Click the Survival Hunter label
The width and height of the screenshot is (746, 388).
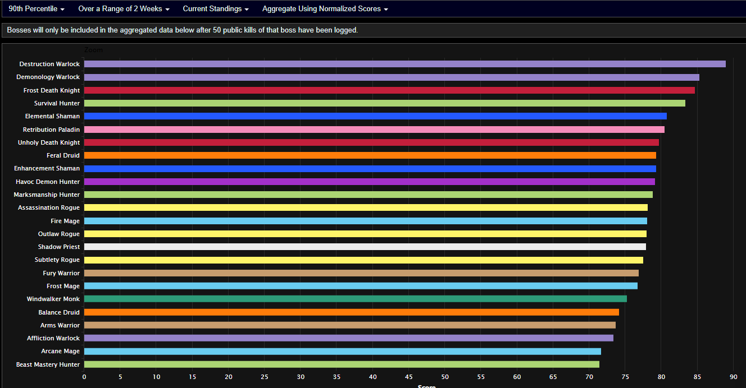[x=57, y=103]
